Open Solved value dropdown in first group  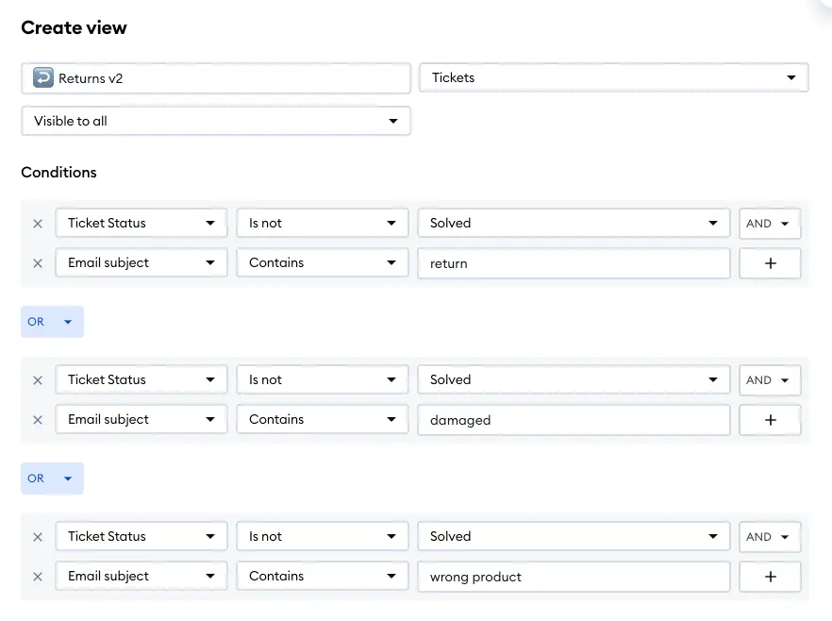pos(574,223)
